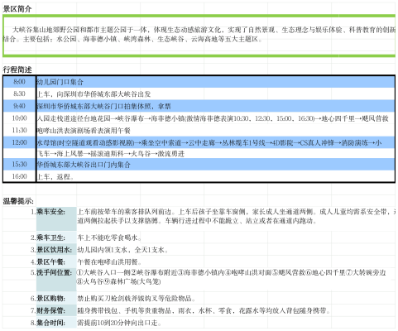The height and width of the screenshot is (331, 398).
Task: Select the 行程简述 heading cell
Action: click(x=17, y=70)
